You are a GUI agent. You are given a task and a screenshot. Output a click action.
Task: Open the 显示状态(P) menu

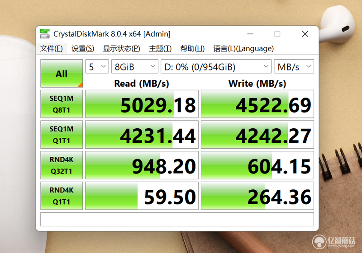pos(121,48)
